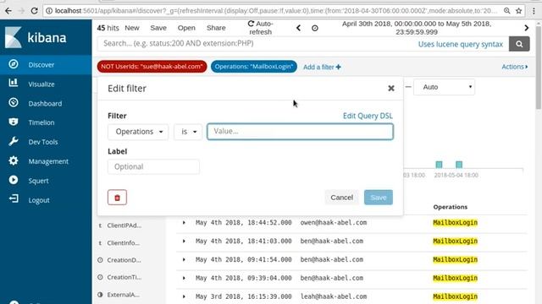
Task: Close the Edit filter dialog
Action: [x=391, y=88]
